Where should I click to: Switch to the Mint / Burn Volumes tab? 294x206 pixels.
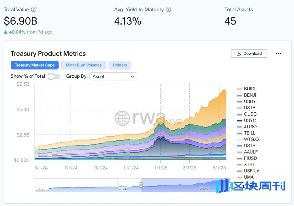(84, 65)
